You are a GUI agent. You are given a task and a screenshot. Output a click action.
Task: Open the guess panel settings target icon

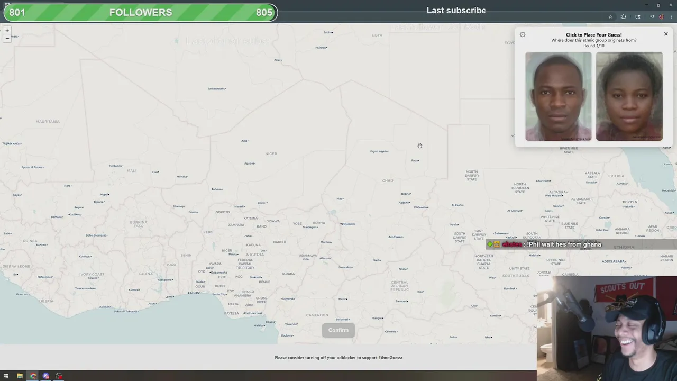[x=523, y=35]
